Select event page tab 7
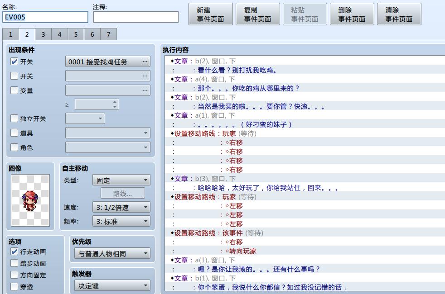The width and height of the screenshot is (445, 294). [x=108, y=34]
